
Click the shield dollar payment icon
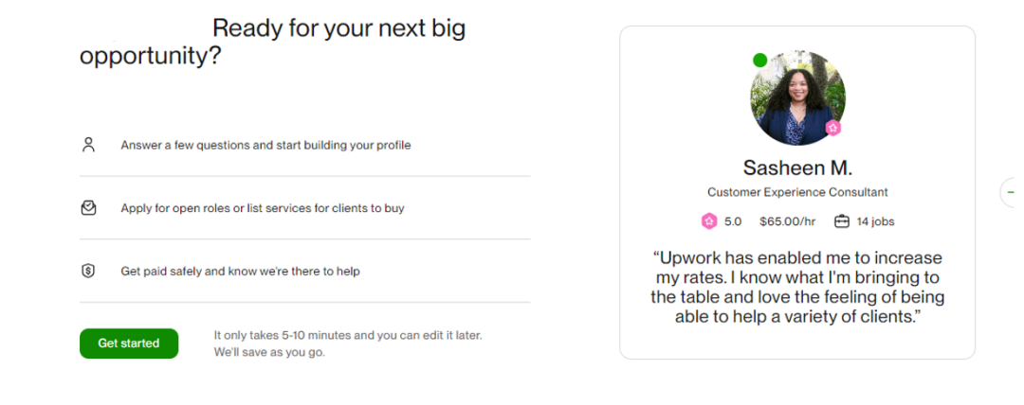(x=88, y=272)
